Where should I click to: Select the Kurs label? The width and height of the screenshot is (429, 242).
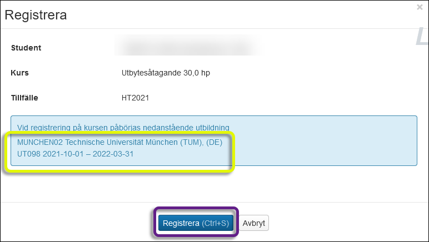tap(20, 73)
